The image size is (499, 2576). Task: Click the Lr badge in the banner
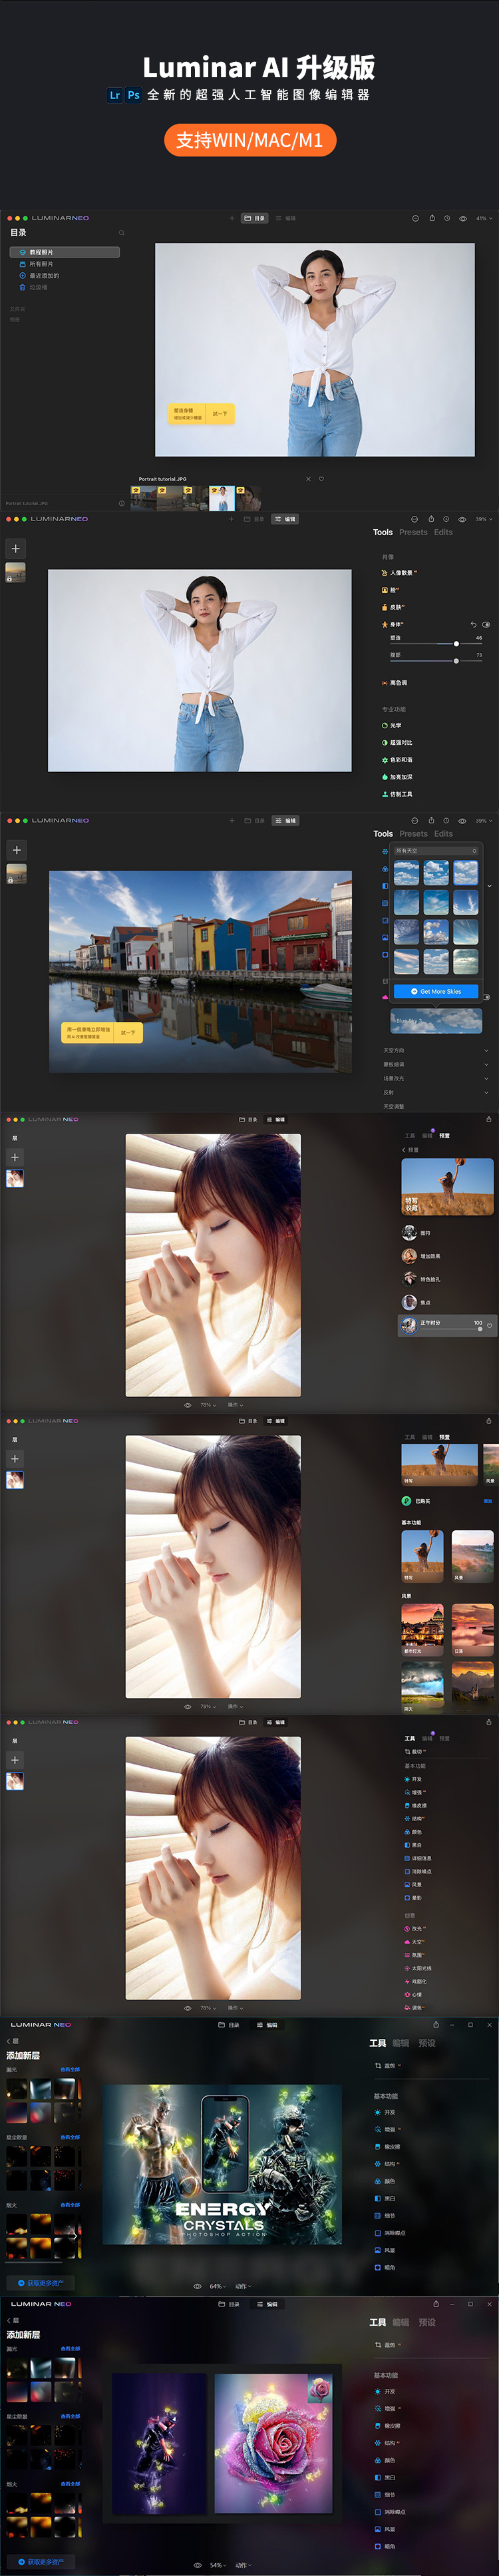(115, 95)
